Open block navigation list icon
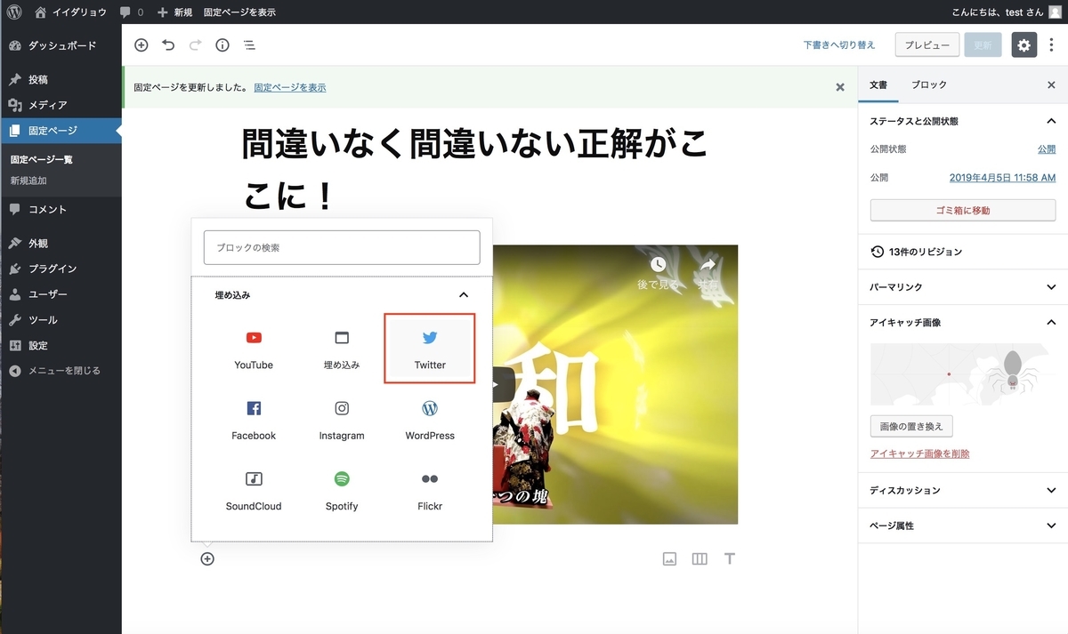 (249, 45)
